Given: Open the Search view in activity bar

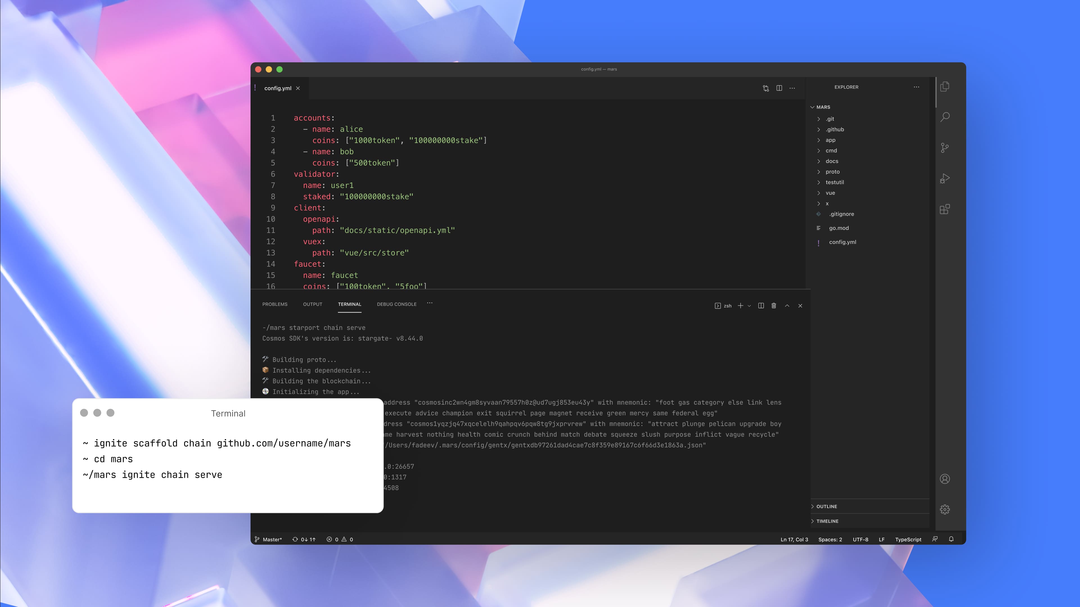Looking at the screenshot, I should tap(944, 117).
